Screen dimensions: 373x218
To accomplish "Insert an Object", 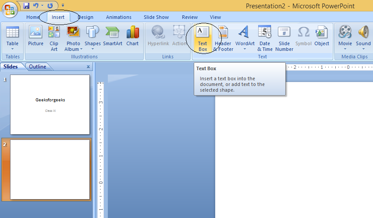I will (x=322, y=36).
